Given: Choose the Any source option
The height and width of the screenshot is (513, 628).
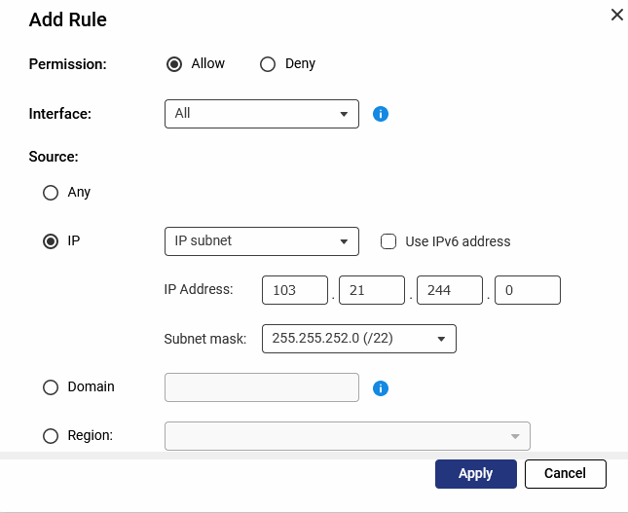Looking at the screenshot, I should click(x=51, y=193).
